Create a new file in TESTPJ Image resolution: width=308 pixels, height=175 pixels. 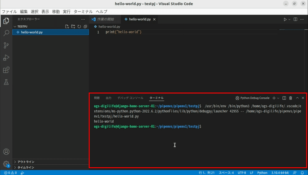pos(67,27)
